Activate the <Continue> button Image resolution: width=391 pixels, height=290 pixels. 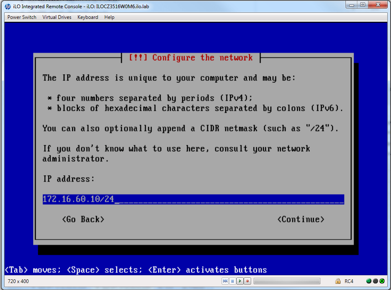tap(301, 219)
